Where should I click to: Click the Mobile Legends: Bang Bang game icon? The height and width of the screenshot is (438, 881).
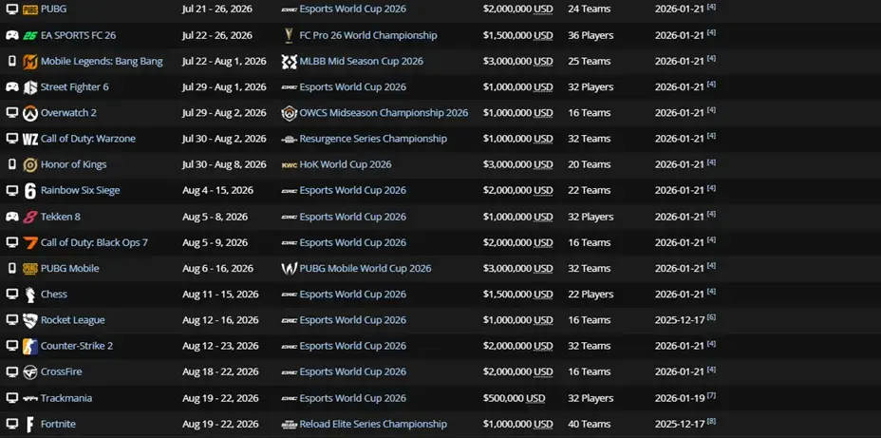pos(30,62)
